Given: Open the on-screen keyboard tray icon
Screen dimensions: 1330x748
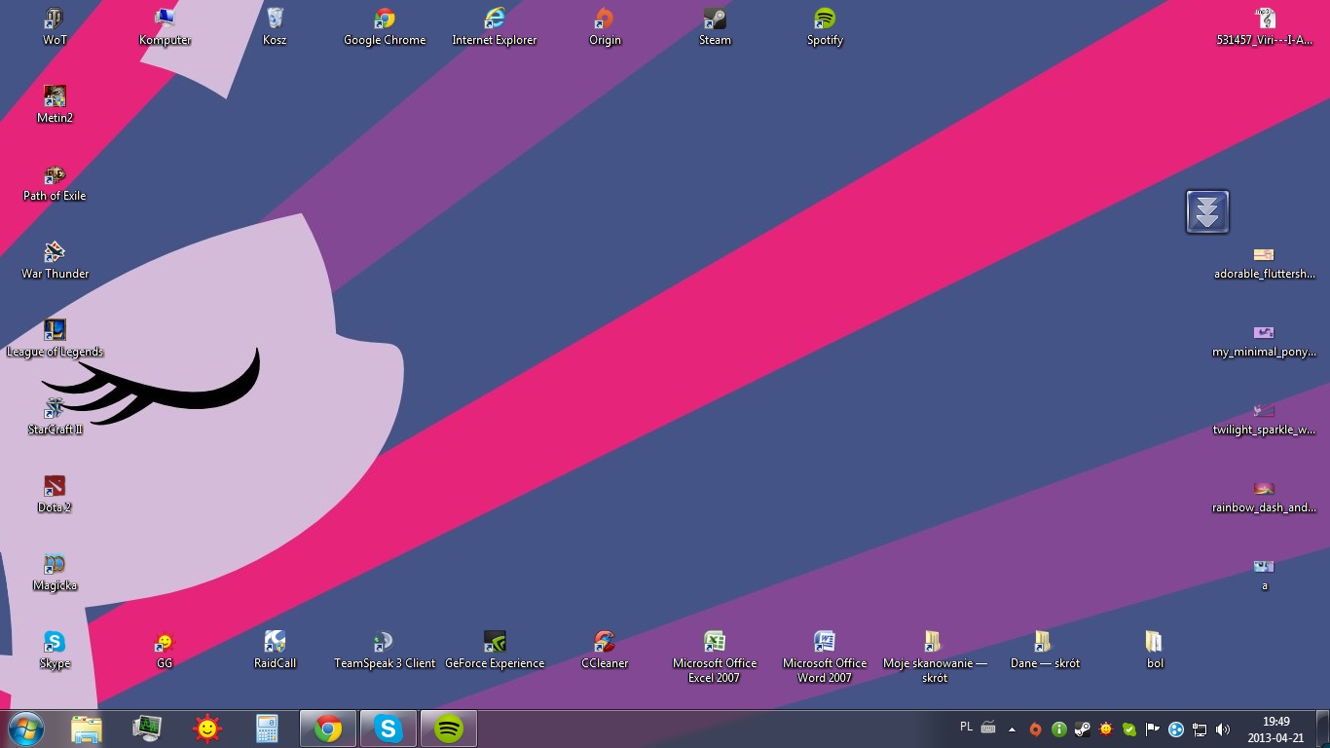Looking at the screenshot, I should pos(988,728).
